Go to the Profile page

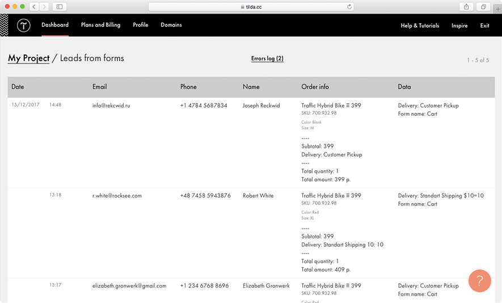[141, 25]
